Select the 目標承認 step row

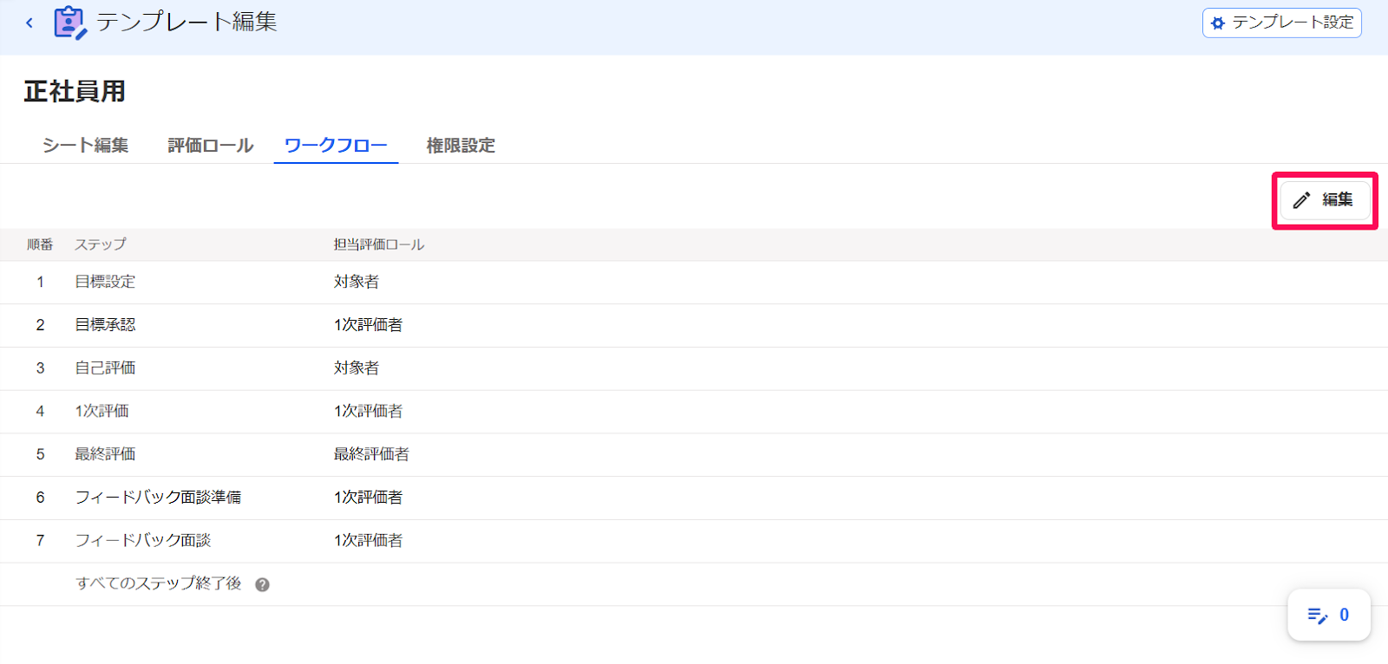click(694, 326)
